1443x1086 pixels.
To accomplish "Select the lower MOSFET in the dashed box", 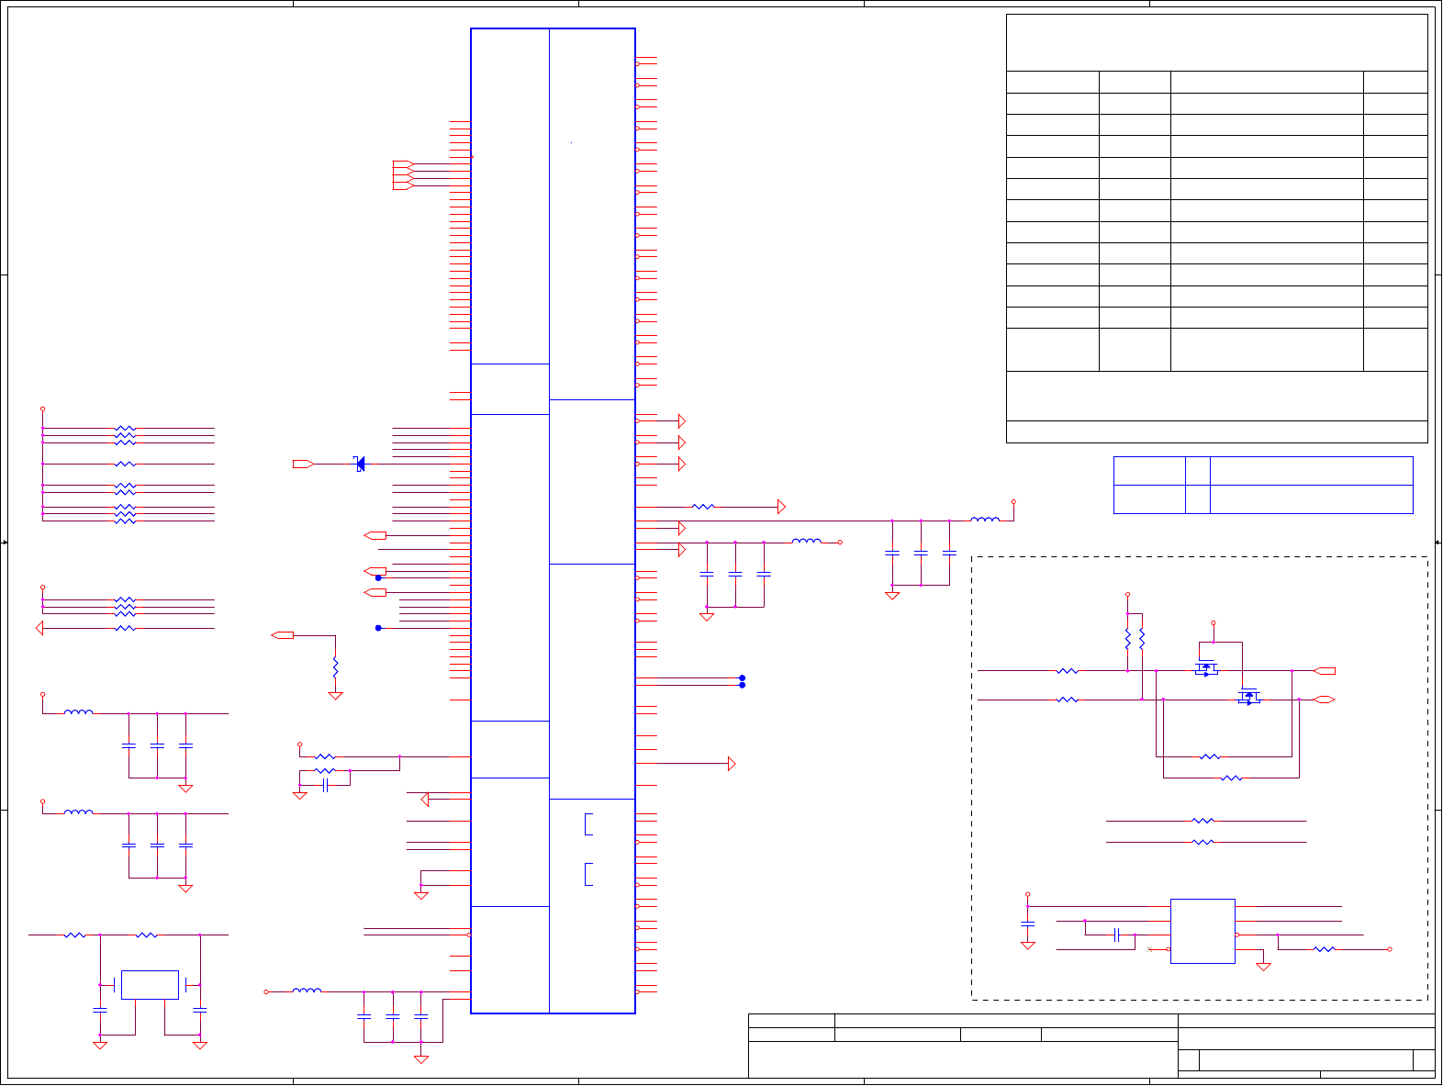I will coord(1248,696).
